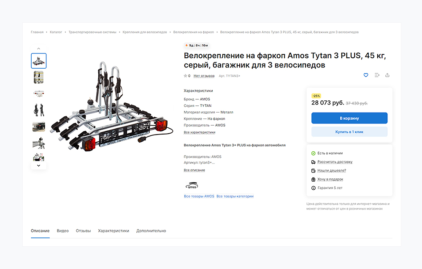Add product to favorites with heart icon
Image resolution: width=422 pixels, height=269 pixels.
click(366, 75)
